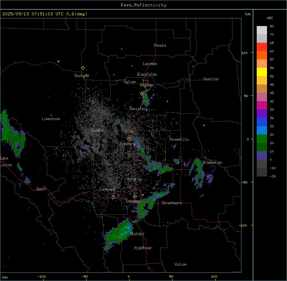Click the Okotoks label

pyautogui.click(x=137, y=234)
